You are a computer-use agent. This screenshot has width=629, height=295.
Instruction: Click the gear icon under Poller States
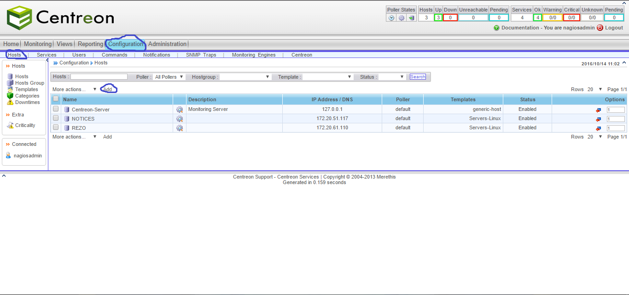(x=401, y=18)
